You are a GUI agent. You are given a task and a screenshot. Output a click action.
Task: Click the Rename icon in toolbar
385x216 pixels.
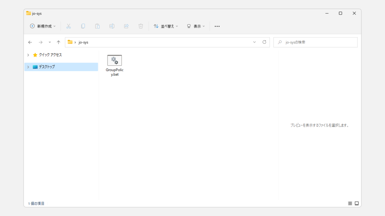(x=112, y=26)
